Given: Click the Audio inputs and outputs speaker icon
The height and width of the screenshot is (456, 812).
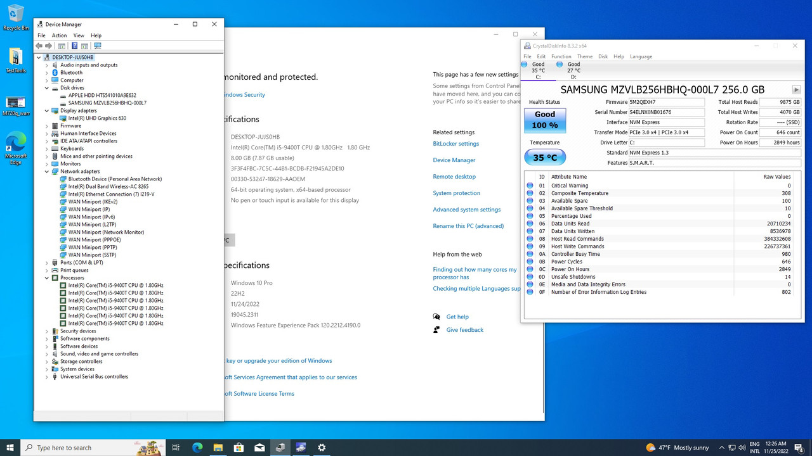Looking at the screenshot, I should tap(55, 65).
